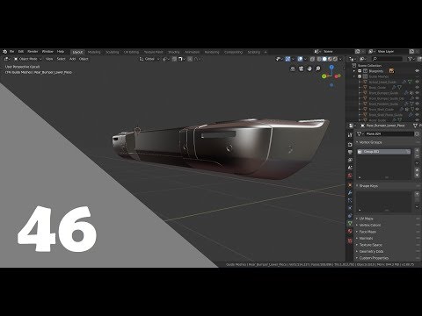Image resolution: width=422 pixels, height=316 pixels.
Task: Open the viewport View menu
Action: coord(49,59)
